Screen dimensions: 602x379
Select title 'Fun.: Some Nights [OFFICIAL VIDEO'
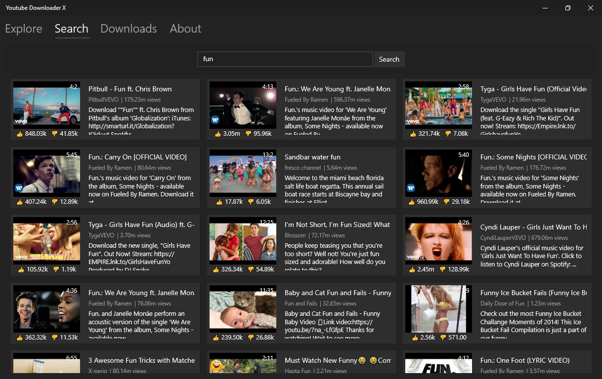533,157
